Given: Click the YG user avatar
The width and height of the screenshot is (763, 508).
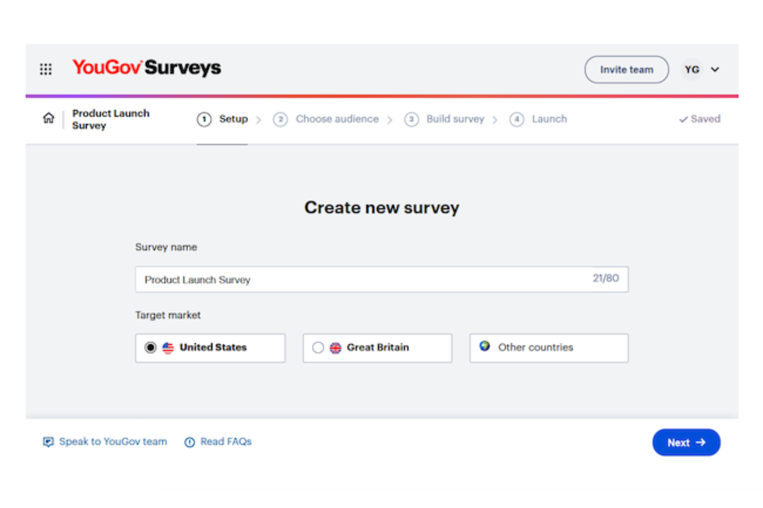Looking at the screenshot, I should tap(692, 69).
